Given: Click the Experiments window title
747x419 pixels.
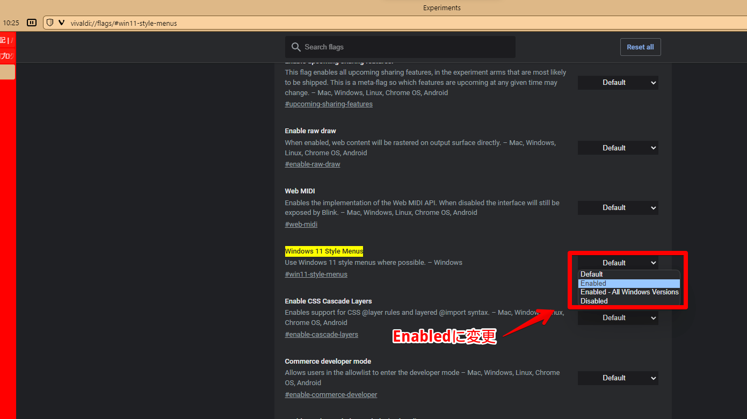Looking at the screenshot, I should coord(442,8).
